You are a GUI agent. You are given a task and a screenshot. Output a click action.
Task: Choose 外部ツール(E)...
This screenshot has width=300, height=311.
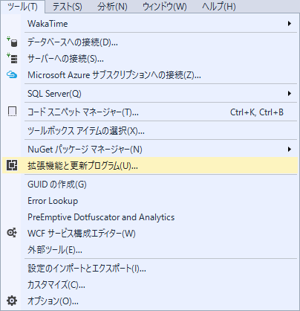tap(150, 250)
